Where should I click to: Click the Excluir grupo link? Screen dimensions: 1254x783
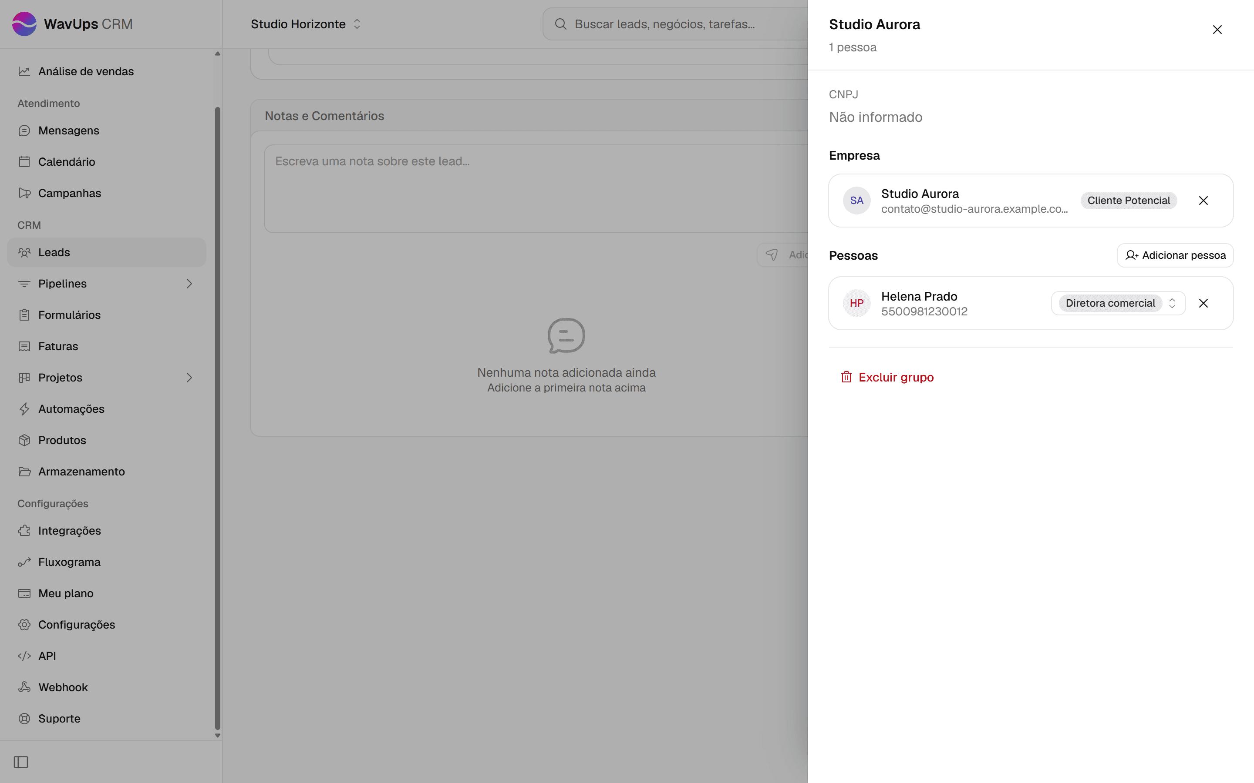click(896, 377)
